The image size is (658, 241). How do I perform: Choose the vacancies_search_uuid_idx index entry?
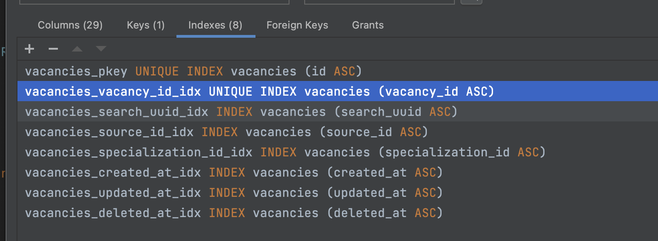(x=241, y=112)
